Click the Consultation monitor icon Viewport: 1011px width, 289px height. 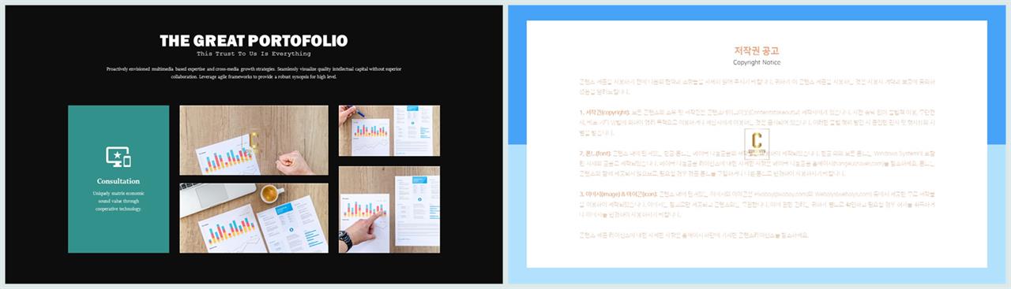pyautogui.click(x=118, y=157)
